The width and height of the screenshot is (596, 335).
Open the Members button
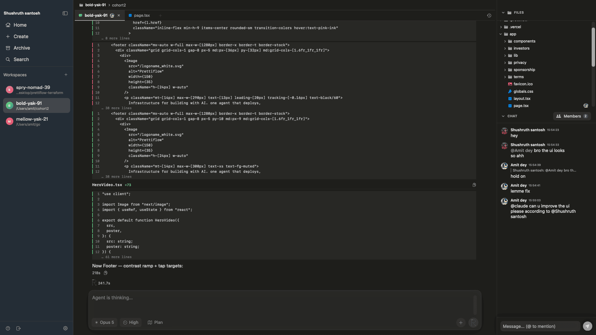[x=572, y=116]
